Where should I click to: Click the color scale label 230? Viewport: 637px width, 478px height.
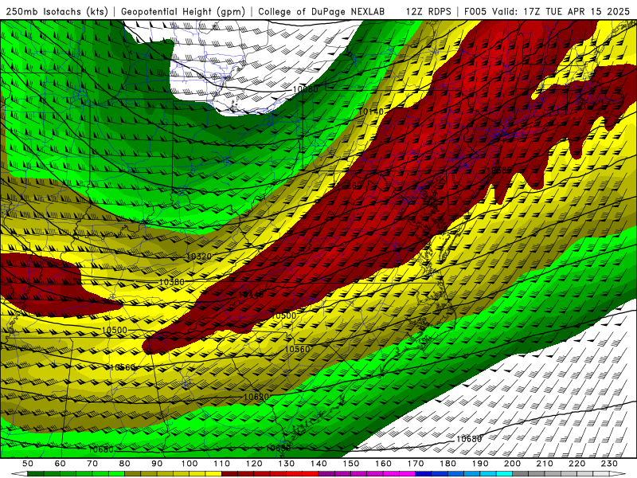(x=609, y=464)
